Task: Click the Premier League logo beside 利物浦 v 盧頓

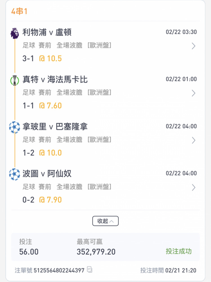Action: (15, 33)
